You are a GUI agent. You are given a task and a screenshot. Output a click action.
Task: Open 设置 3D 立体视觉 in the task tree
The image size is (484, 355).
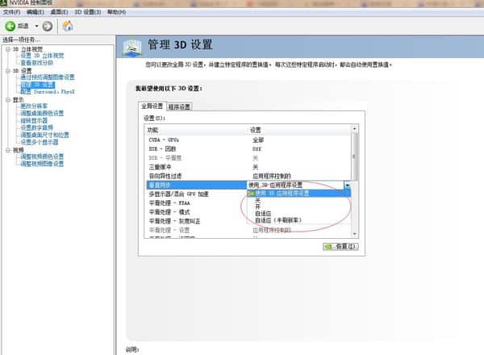tap(42, 56)
